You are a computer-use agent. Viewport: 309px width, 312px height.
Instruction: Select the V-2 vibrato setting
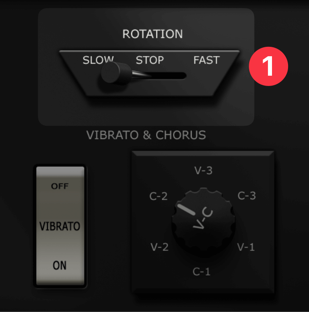160,247
